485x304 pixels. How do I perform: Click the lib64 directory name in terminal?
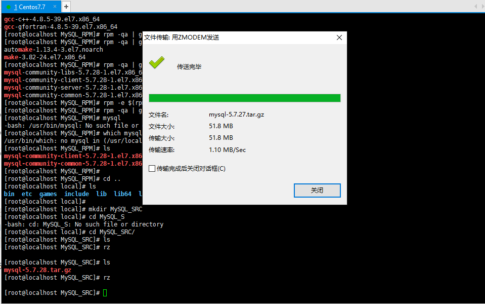[122, 194]
